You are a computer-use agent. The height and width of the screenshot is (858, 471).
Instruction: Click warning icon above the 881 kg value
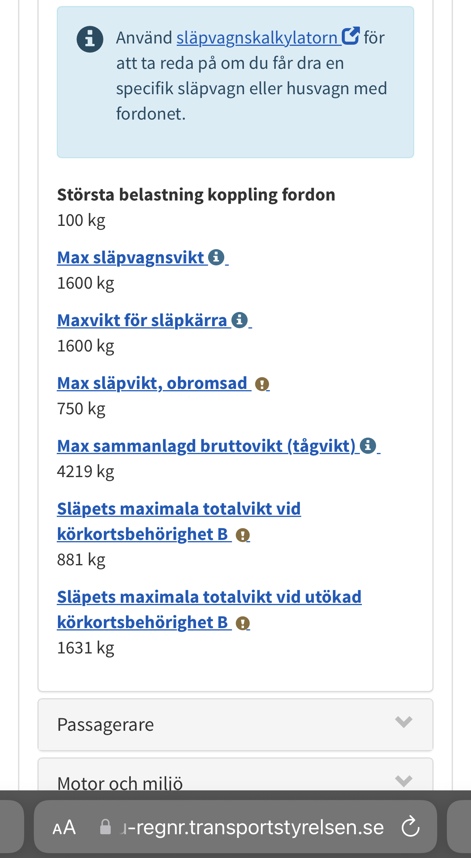pos(243,535)
